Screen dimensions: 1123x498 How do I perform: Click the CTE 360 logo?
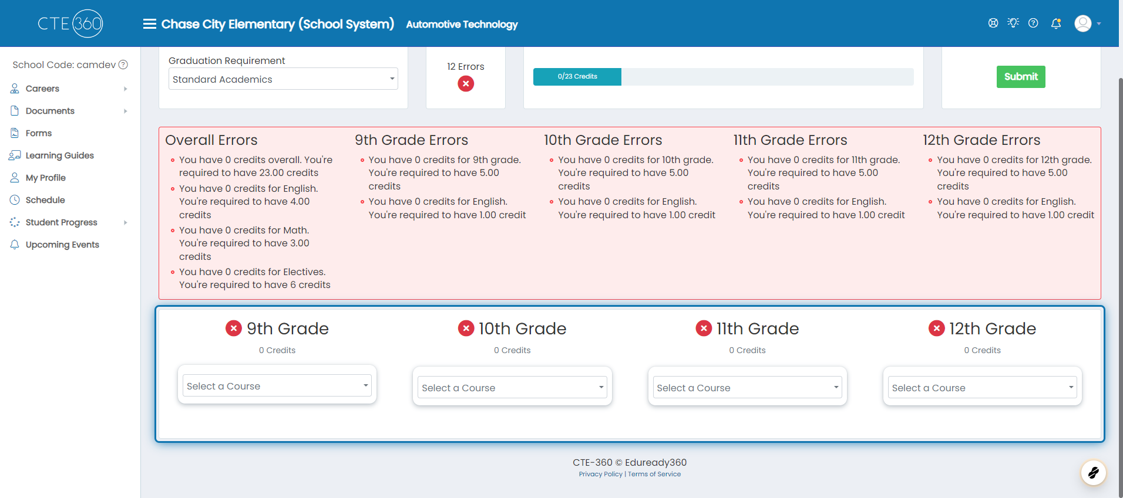[70, 23]
